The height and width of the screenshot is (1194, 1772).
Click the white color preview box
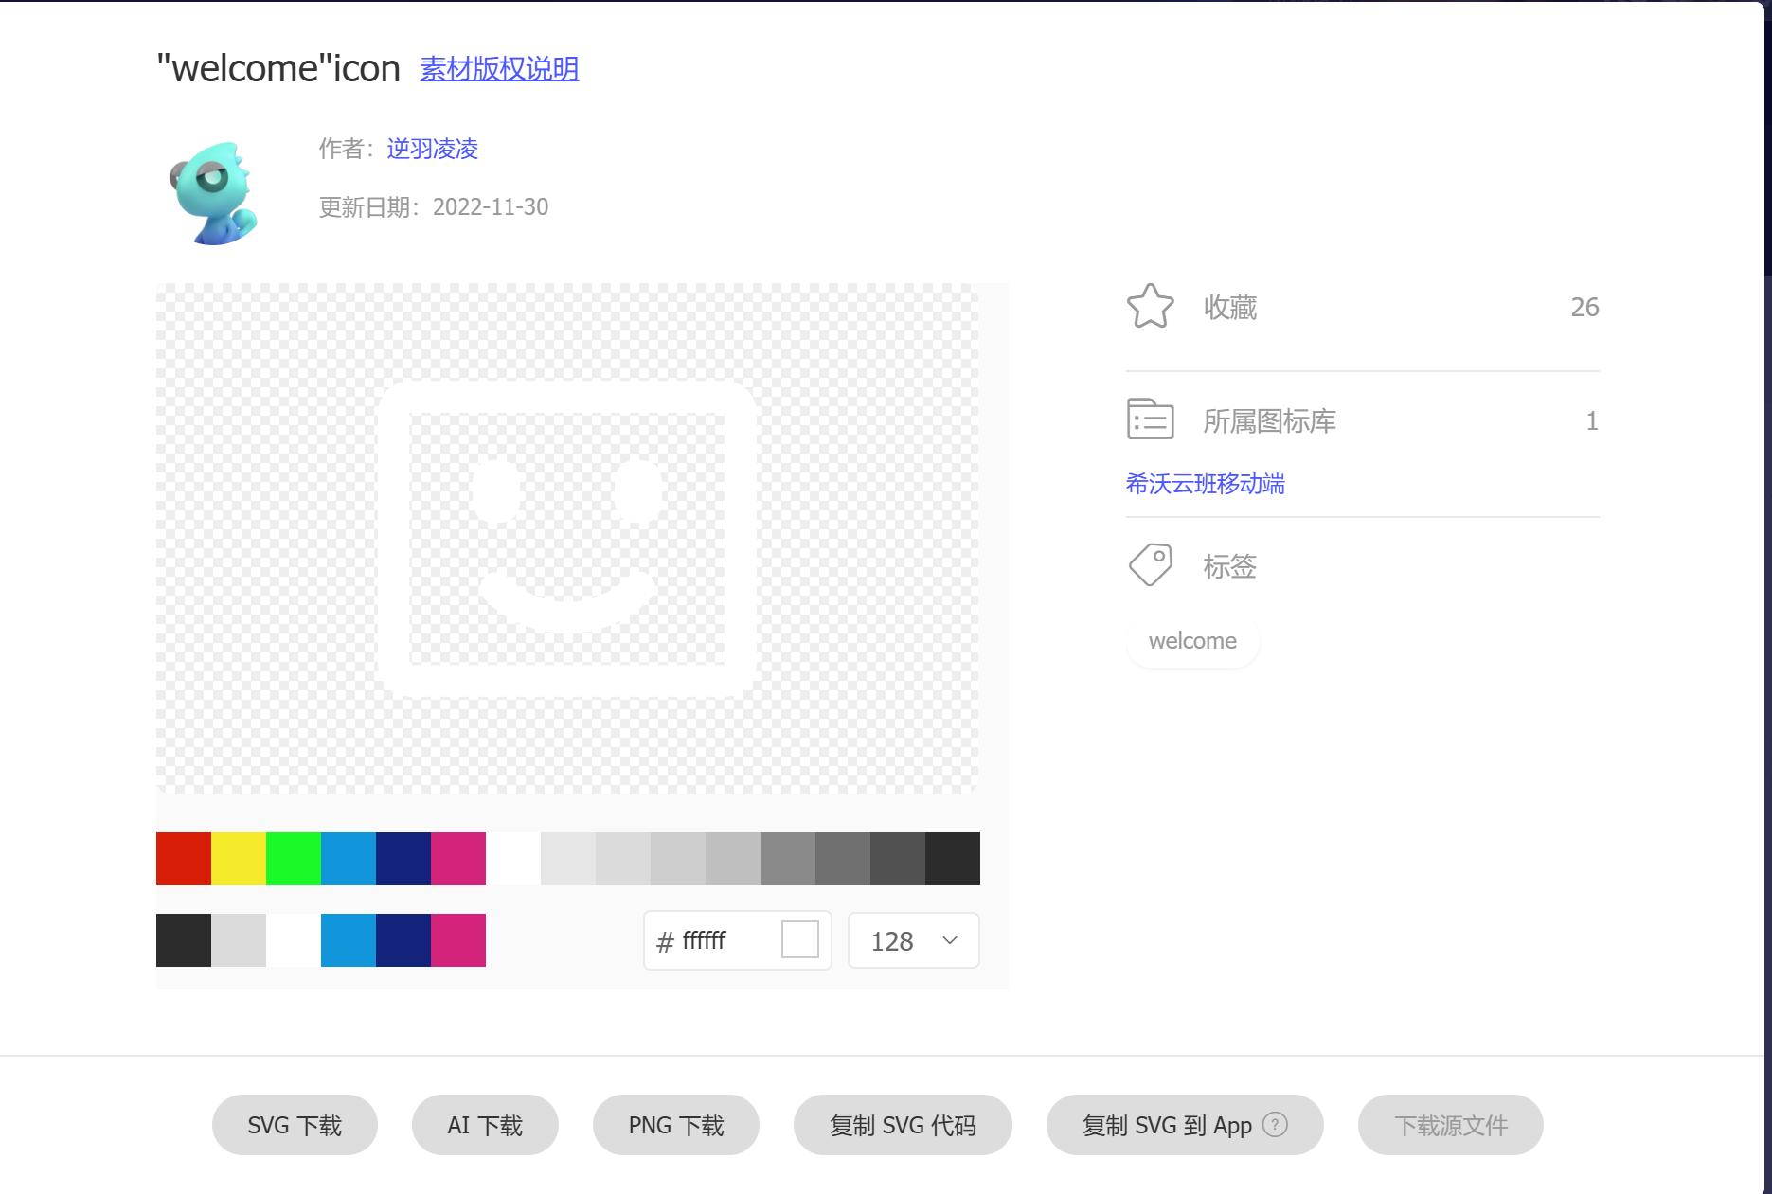pyautogui.click(x=799, y=940)
